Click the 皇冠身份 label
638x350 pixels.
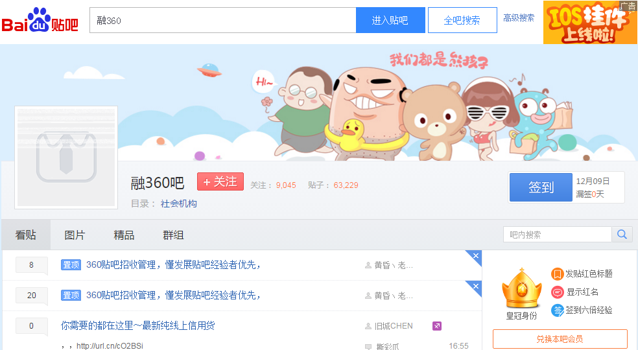(522, 316)
